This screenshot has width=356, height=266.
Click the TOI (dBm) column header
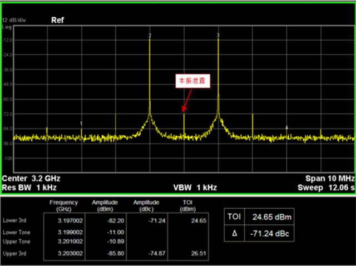[187, 206]
